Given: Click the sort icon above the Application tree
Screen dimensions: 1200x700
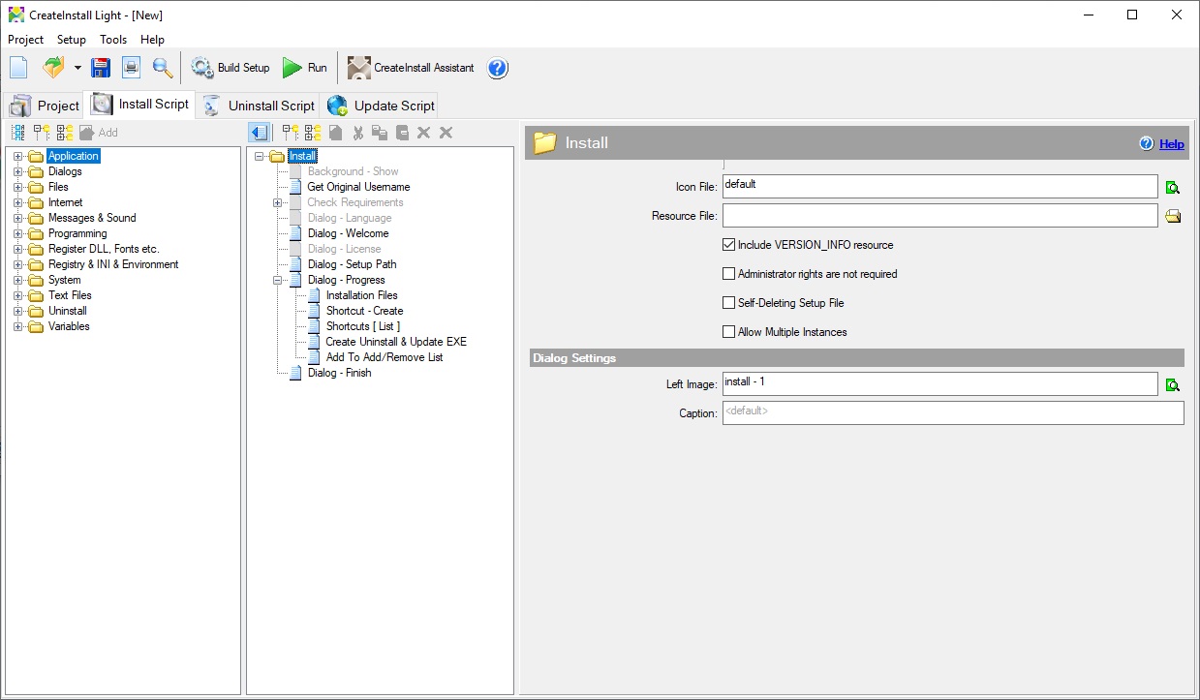Looking at the screenshot, I should [x=18, y=133].
